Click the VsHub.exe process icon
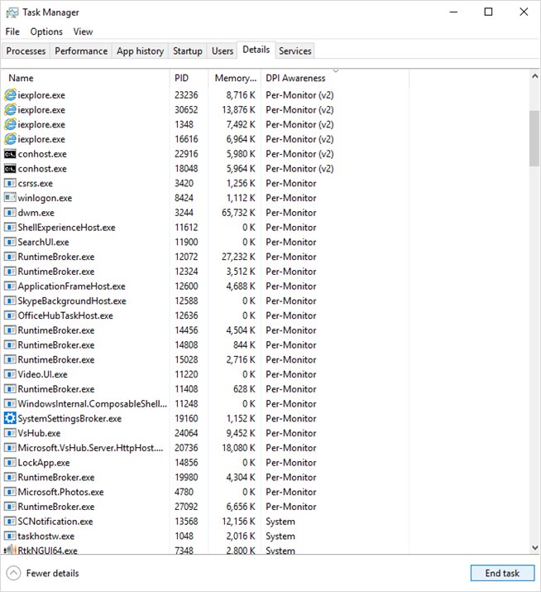Image resolution: width=541 pixels, height=592 pixels. [10, 433]
